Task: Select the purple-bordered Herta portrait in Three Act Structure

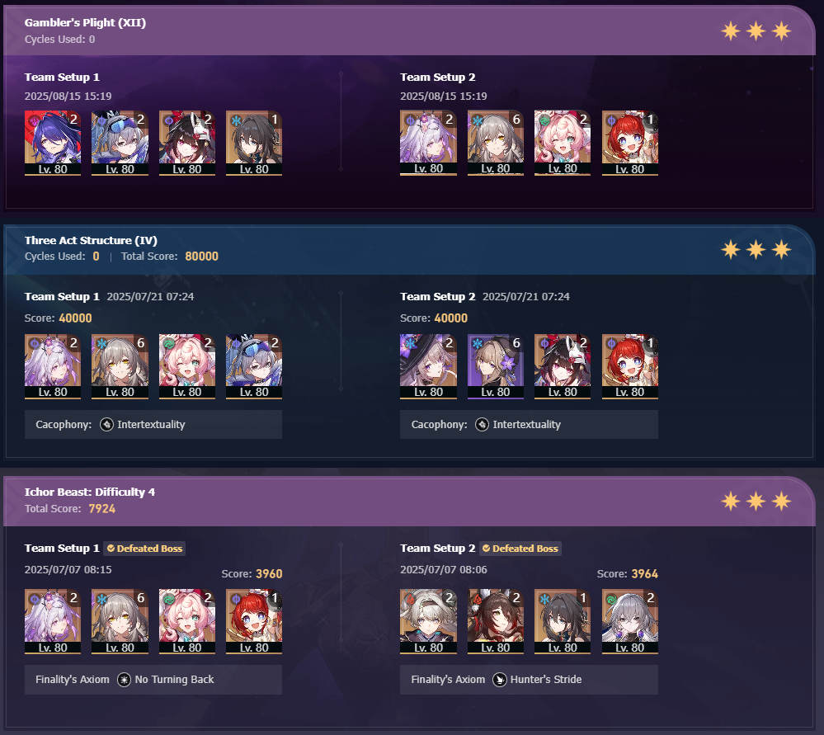Action: click(x=496, y=366)
